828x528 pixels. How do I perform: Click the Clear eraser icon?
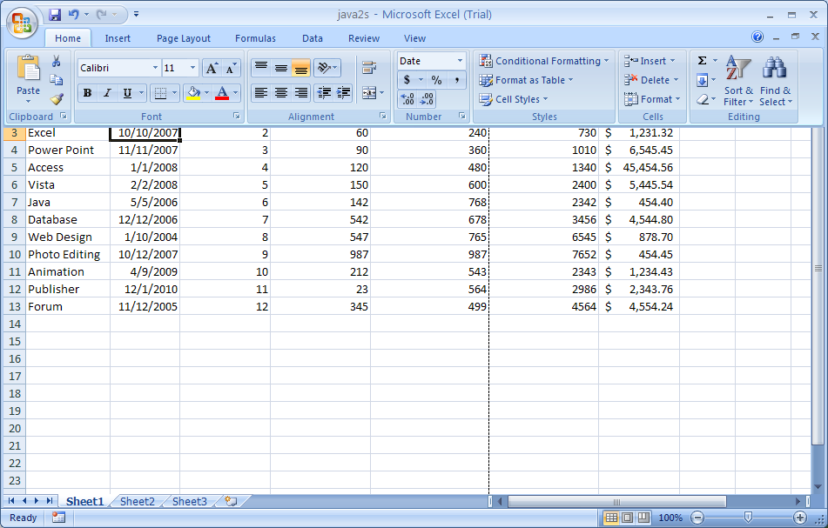(703, 99)
